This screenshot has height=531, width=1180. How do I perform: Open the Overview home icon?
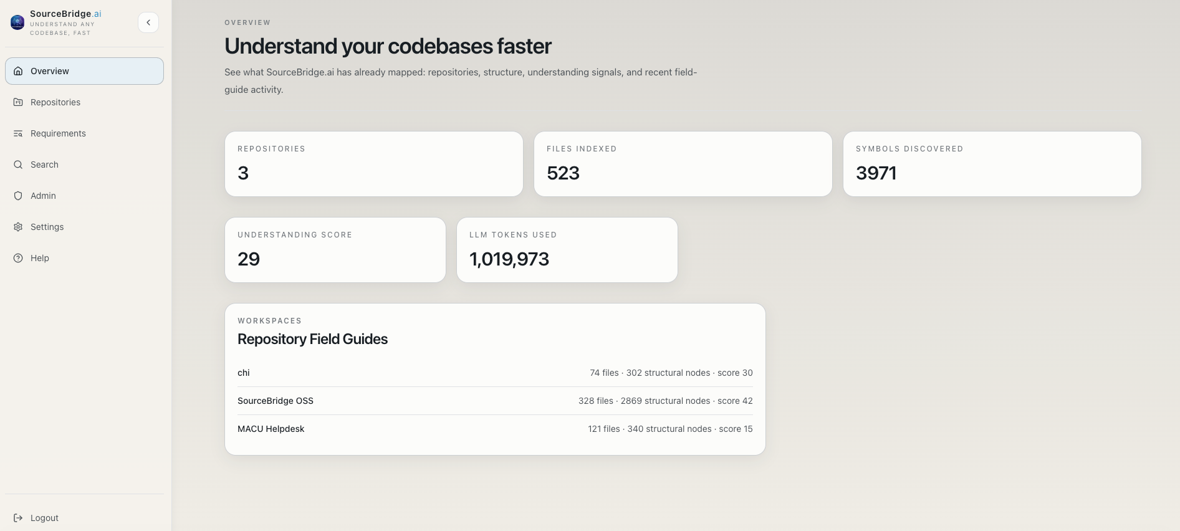point(17,71)
